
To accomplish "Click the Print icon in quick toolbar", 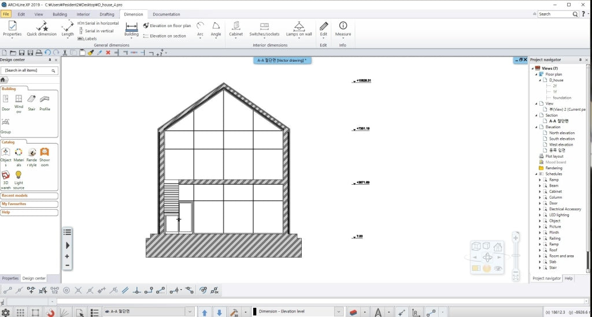I will pos(39,53).
